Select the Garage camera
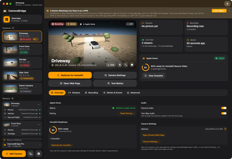 pos(22,62)
